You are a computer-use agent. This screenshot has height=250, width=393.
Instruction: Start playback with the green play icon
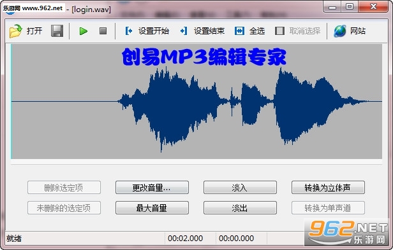click(83, 31)
